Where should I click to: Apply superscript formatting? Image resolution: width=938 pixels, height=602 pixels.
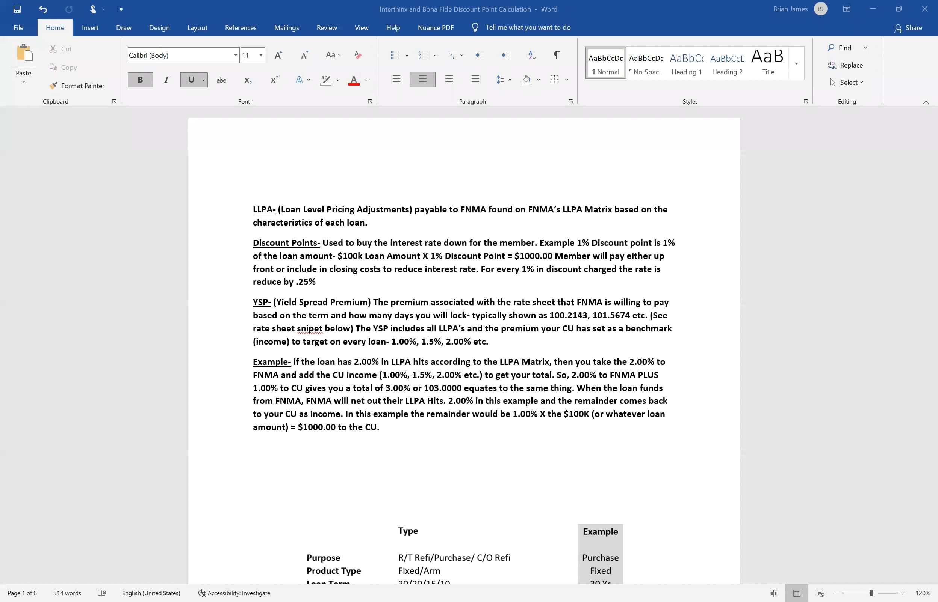point(274,80)
